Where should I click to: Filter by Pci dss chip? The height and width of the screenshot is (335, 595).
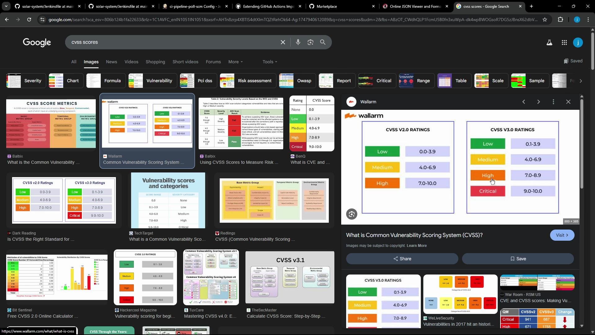pos(198,81)
